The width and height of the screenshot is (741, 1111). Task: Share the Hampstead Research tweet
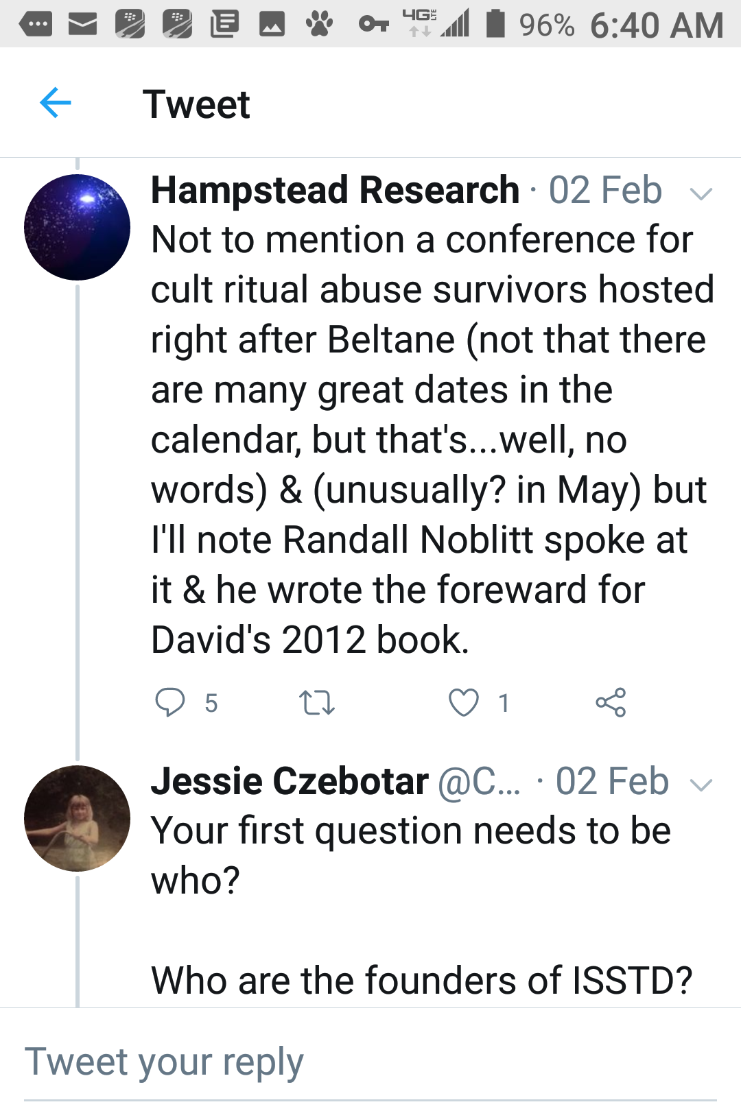point(611,702)
